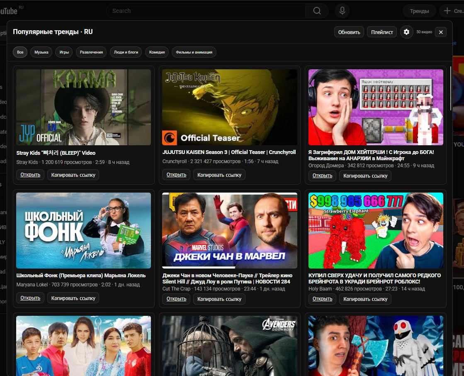This screenshot has width=464, height=376.
Task: Click title Школьный Фонк Марьяна Локель
Action: click(x=81, y=275)
